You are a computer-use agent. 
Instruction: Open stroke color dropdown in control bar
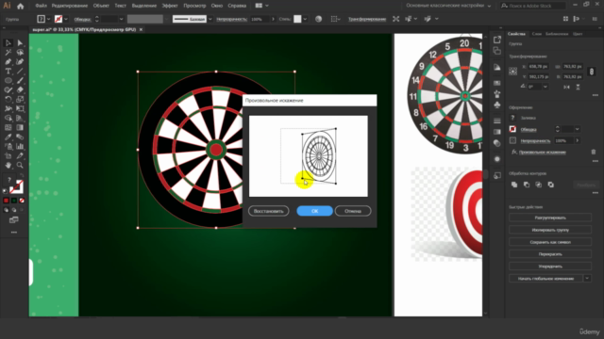coord(66,19)
